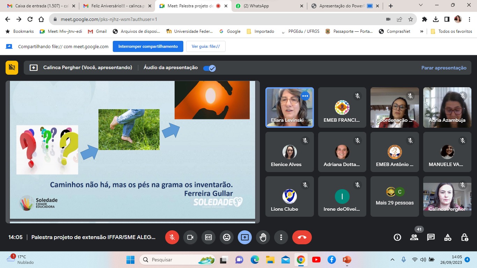
Task: Click Interromper compartilhamento button
Action: pos(148,46)
